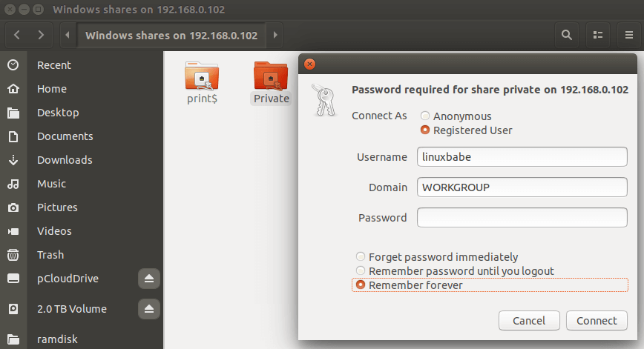This screenshot has width=644, height=349.
Task: Expand path bar right arrow
Action: pos(275,35)
